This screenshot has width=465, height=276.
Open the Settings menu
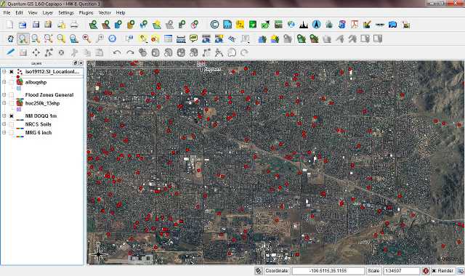click(x=66, y=13)
